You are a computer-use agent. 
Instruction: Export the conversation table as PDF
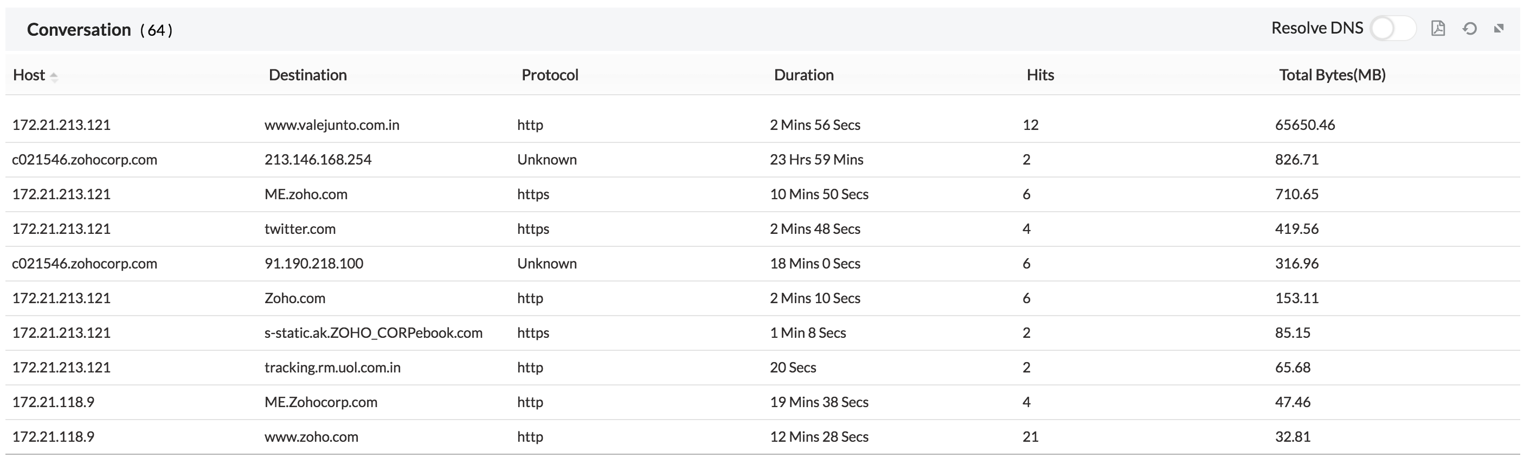point(1438,29)
